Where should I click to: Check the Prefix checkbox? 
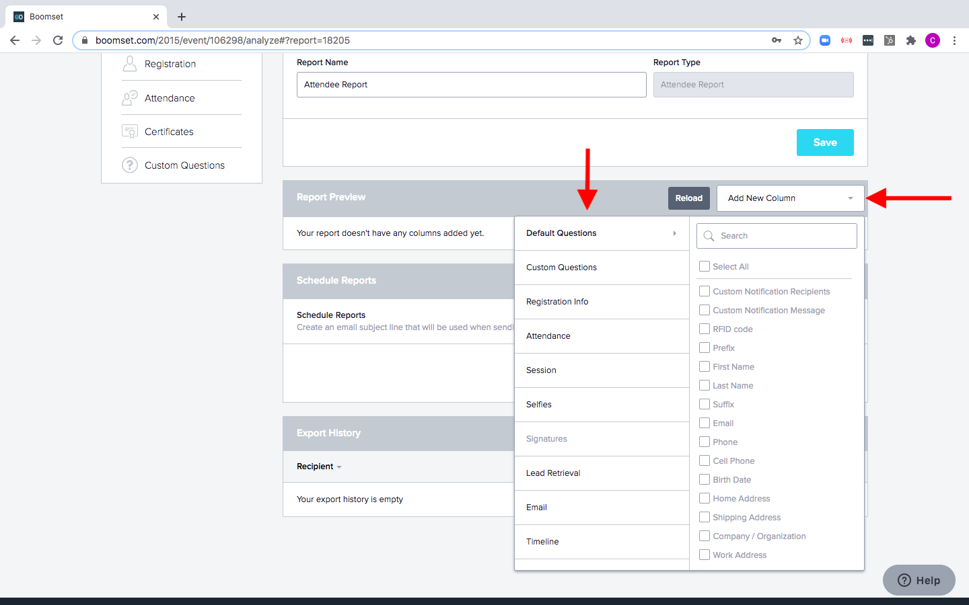[x=705, y=348]
